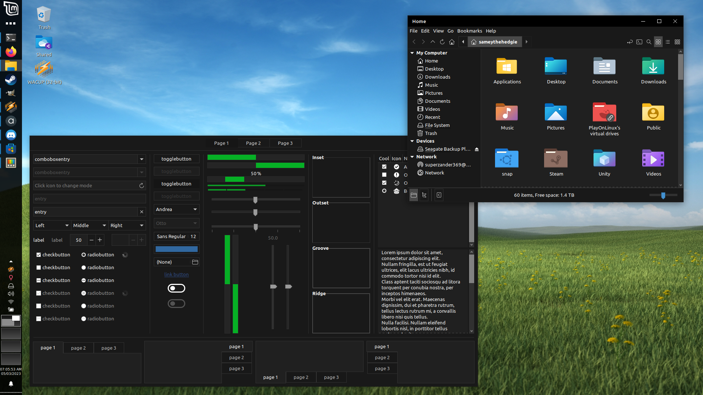
Task: Click the home icon in Nemo toolbar
Action: [x=452, y=42]
